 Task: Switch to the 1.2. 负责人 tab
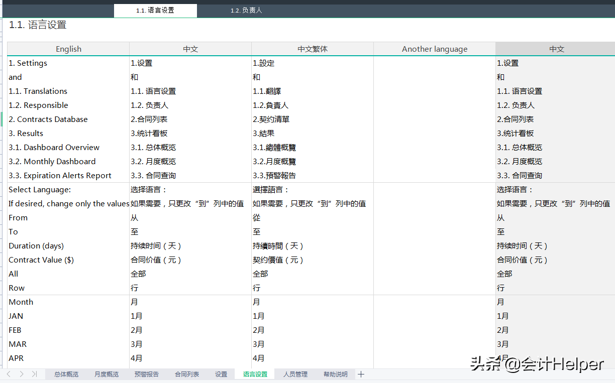pos(246,10)
